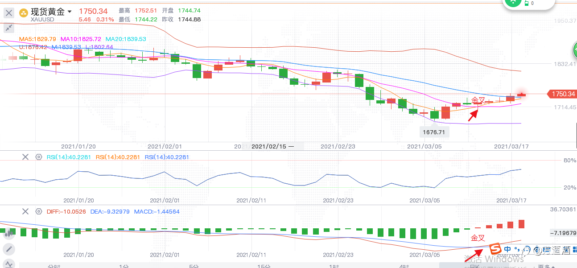Switch to the 分时 timeframe tab
This screenshot has width=577, height=268.
tap(54, 266)
